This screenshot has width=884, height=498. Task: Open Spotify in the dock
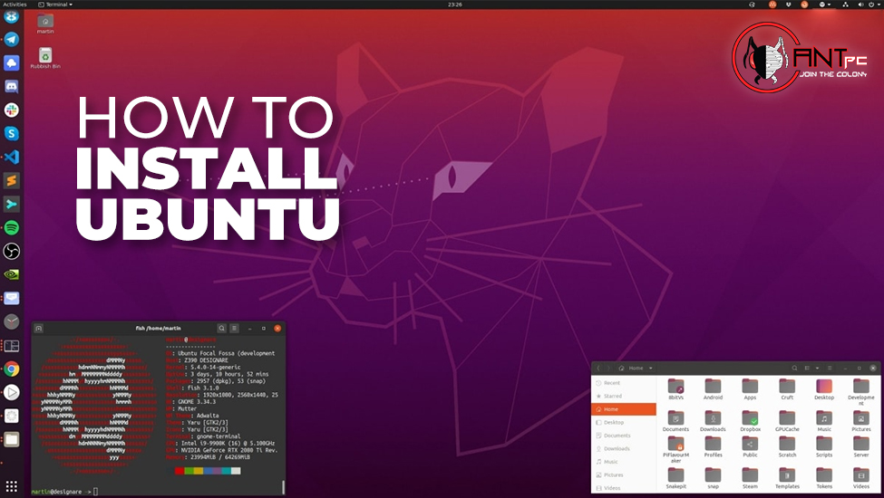coord(11,227)
